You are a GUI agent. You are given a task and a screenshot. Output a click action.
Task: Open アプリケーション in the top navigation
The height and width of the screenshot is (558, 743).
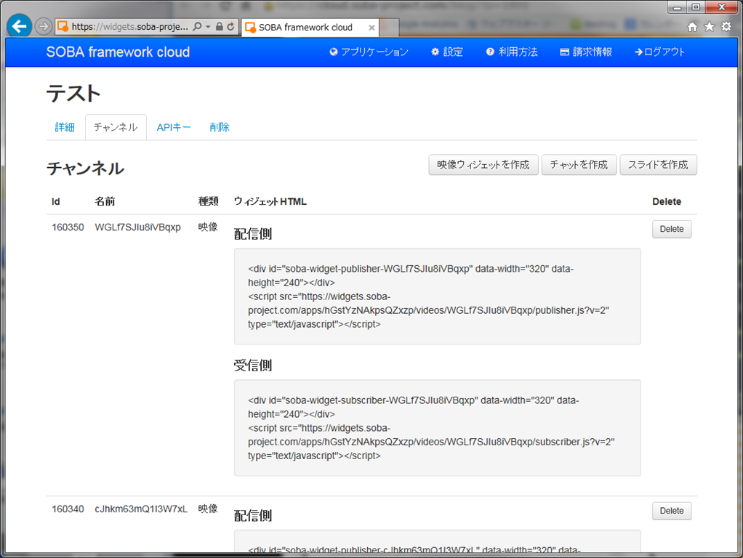369,52
